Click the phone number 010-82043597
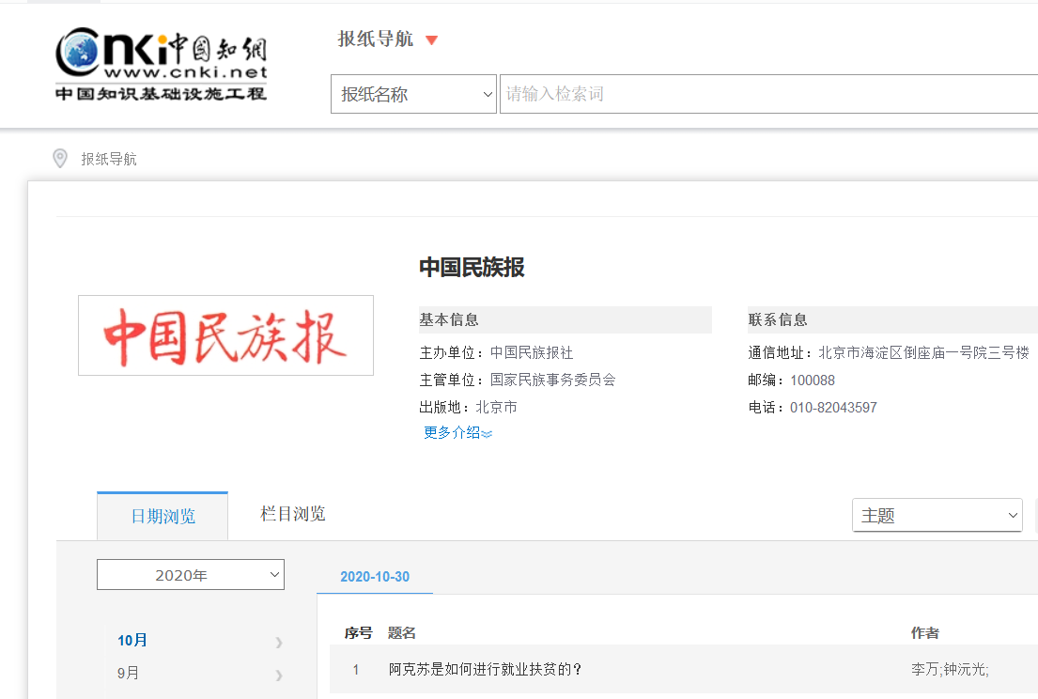Screen dimensions: 1038x699 coord(833,408)
